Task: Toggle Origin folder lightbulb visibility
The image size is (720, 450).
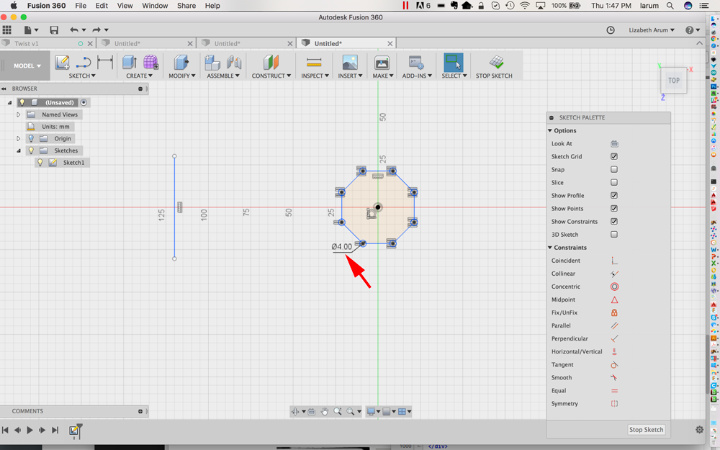Action: (31, 138)
